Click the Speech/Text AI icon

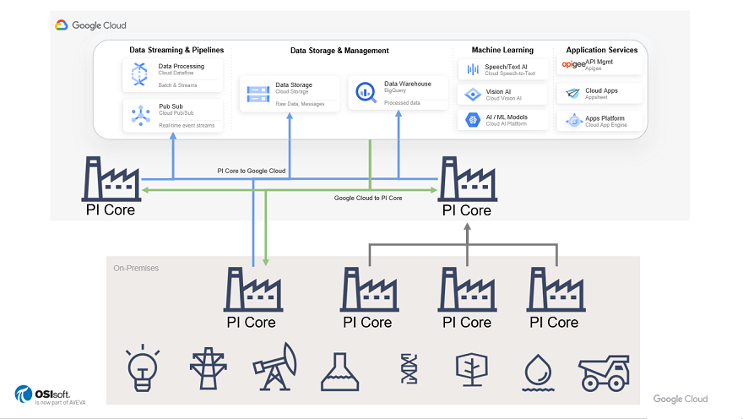point(473,70)
